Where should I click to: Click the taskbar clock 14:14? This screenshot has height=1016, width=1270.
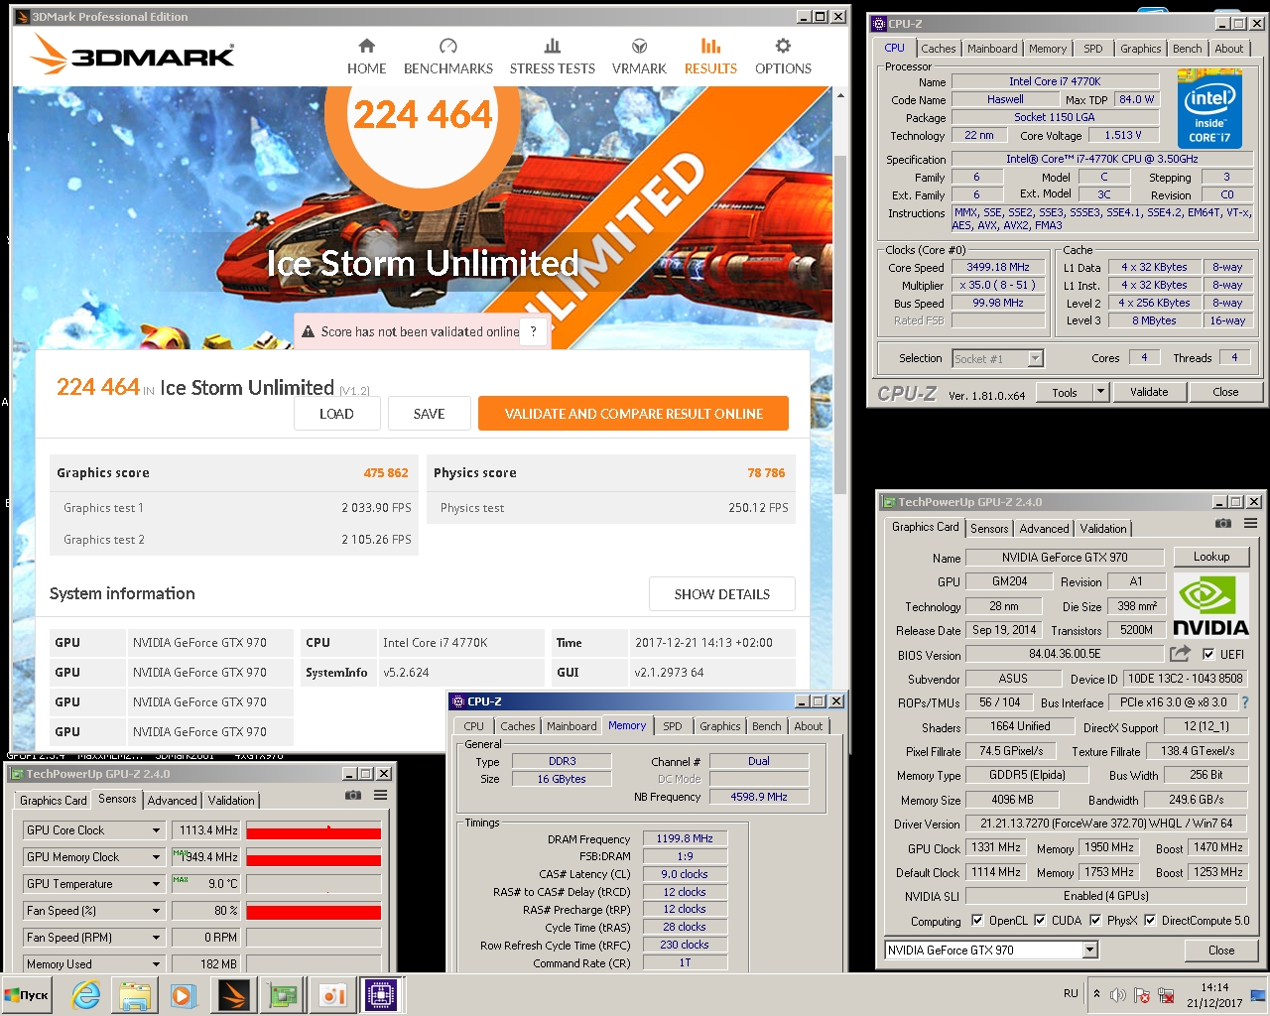point(1214,987)
